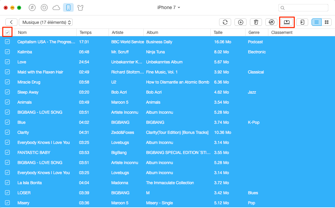The image size is (335, 208).
Task: Click the duration "24:54"
Action: (84, 62)
